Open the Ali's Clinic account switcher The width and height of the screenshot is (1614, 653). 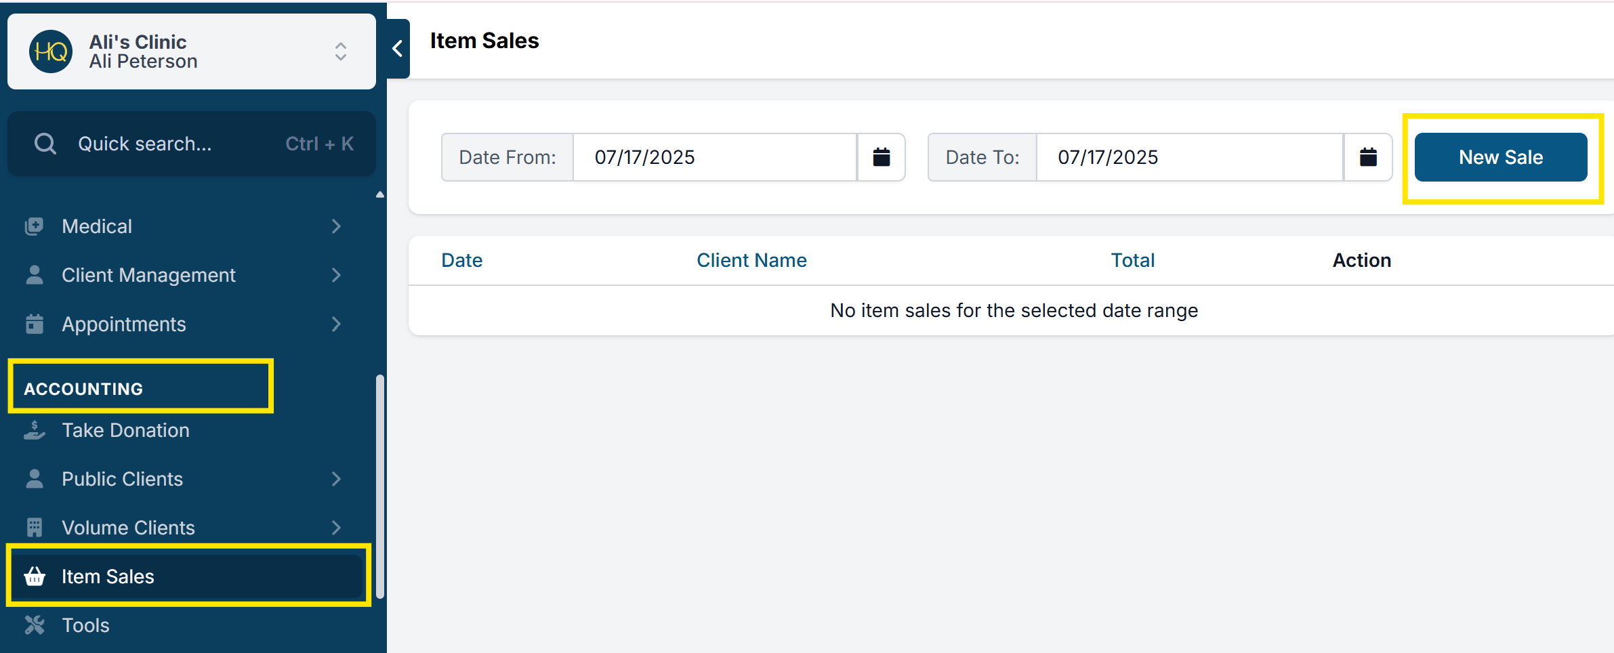pyautogui.click(x=340, y=51)
